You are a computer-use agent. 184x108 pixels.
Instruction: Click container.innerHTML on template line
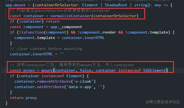83,38
